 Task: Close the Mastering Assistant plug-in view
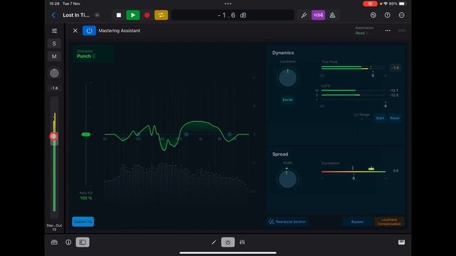(76, 31)
